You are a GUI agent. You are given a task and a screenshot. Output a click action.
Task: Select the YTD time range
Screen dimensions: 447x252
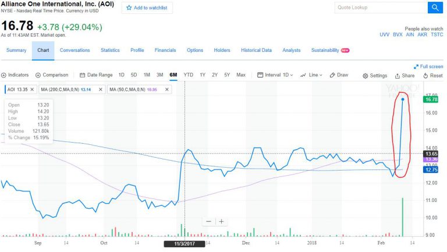click(189, 75)
